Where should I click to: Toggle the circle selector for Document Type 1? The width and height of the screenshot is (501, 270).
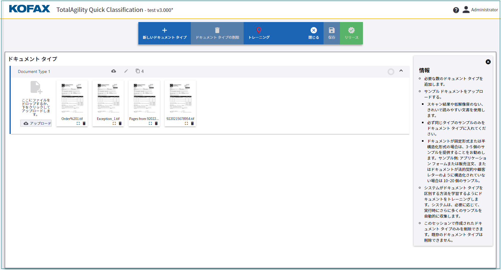(x=391, y=72)
